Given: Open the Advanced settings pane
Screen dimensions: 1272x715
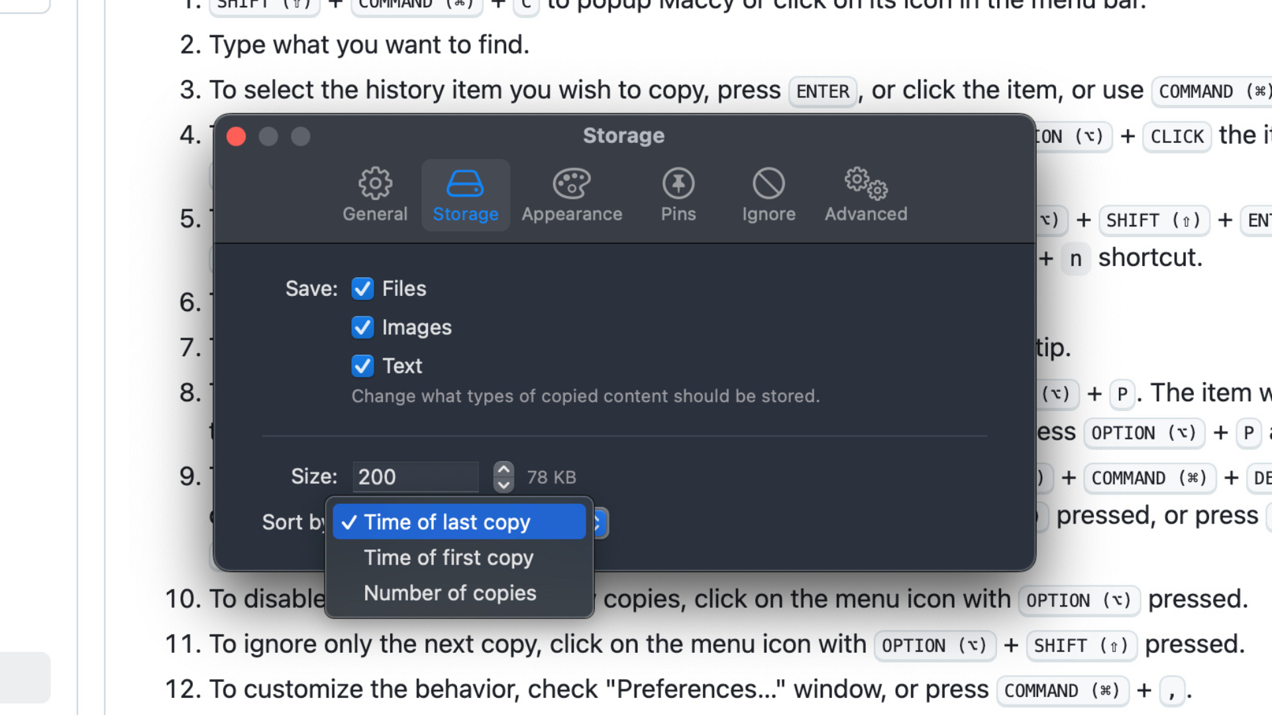Looking at the screenshot, I should click(865, 194).
